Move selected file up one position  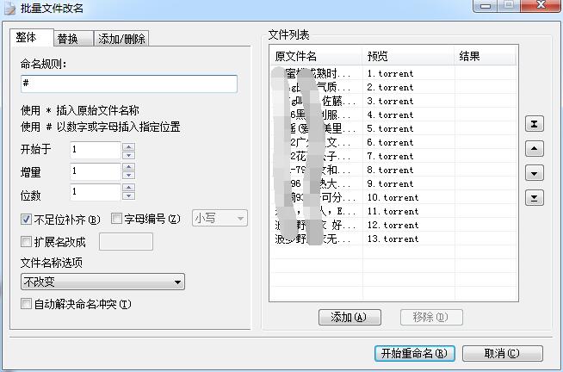coord(534,149)
